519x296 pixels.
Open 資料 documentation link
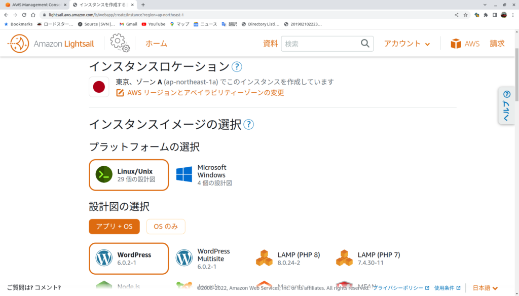pyautogui.click(x=270, y=44)
